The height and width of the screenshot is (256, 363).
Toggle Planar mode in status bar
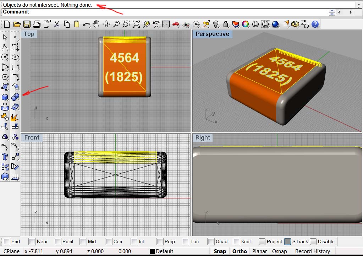pyautogui.click(x=259, y=251)
